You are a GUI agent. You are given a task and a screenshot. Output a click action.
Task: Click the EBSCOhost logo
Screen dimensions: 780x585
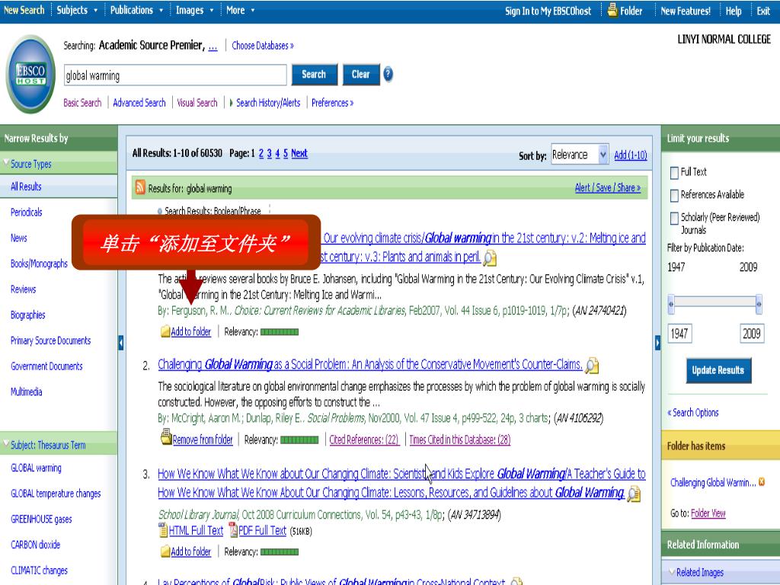tap(30, 74)
